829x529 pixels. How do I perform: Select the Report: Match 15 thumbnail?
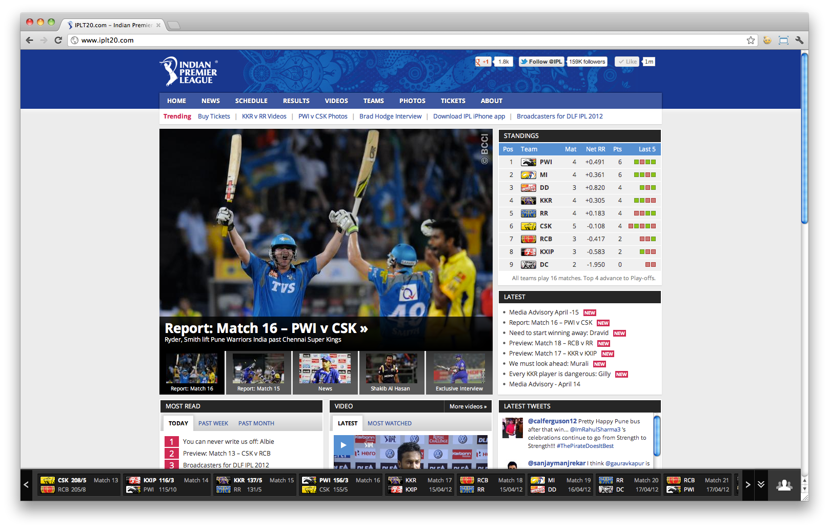[258, 373]
